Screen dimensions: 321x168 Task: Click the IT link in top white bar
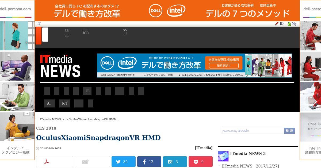tap(39, 24)
